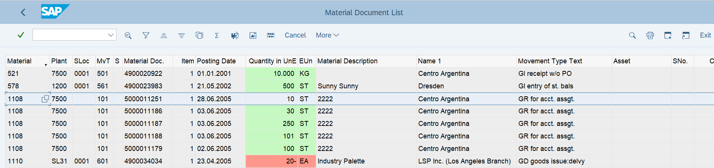Select material document 4900034034 cell
The height and width of the screenshot is (168, 714).
coord(143,161)
